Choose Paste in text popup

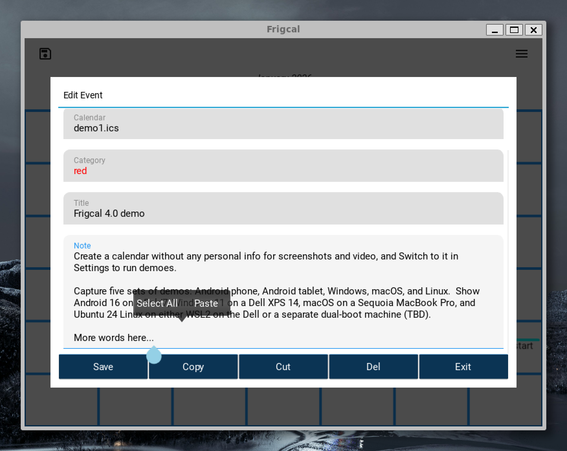click(x=206, y=303)
